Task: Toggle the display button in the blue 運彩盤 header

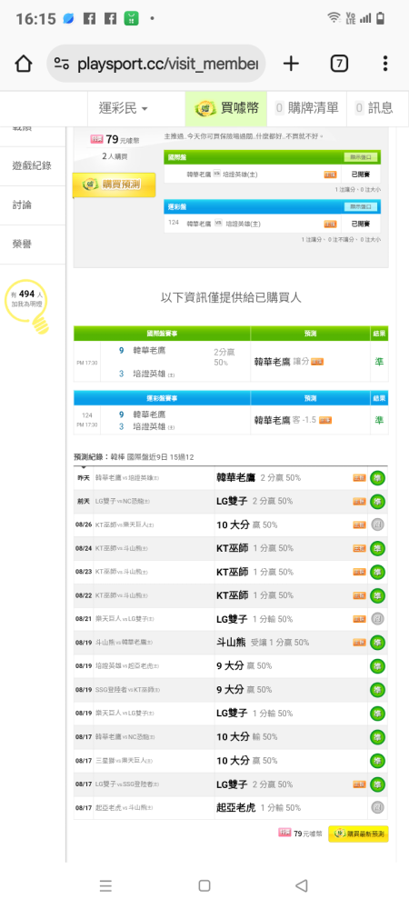Action: 360,206
